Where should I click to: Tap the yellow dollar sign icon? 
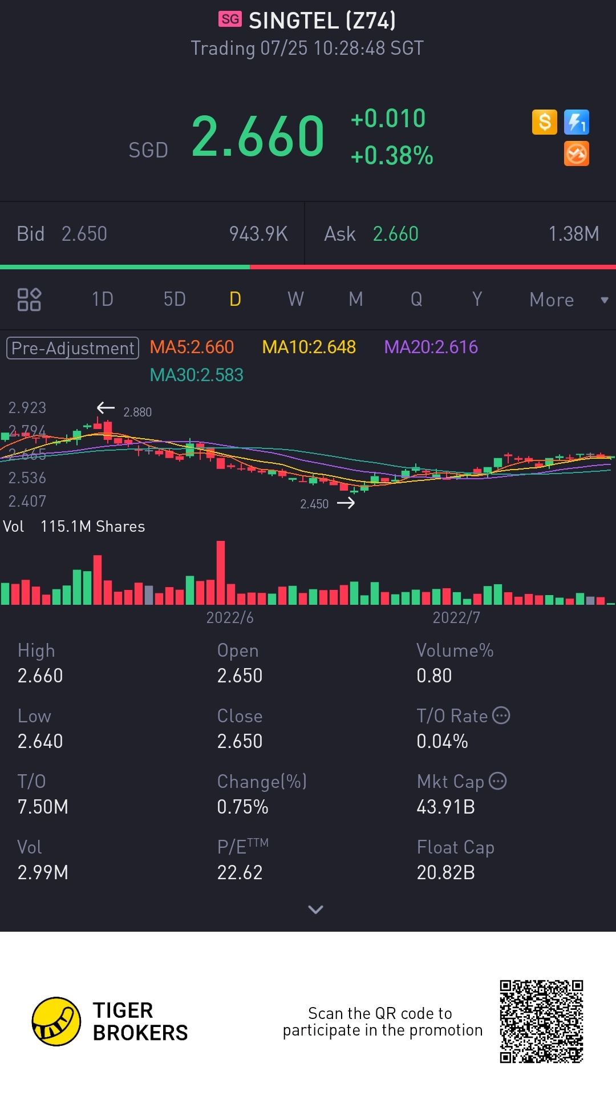coord(545,122)
